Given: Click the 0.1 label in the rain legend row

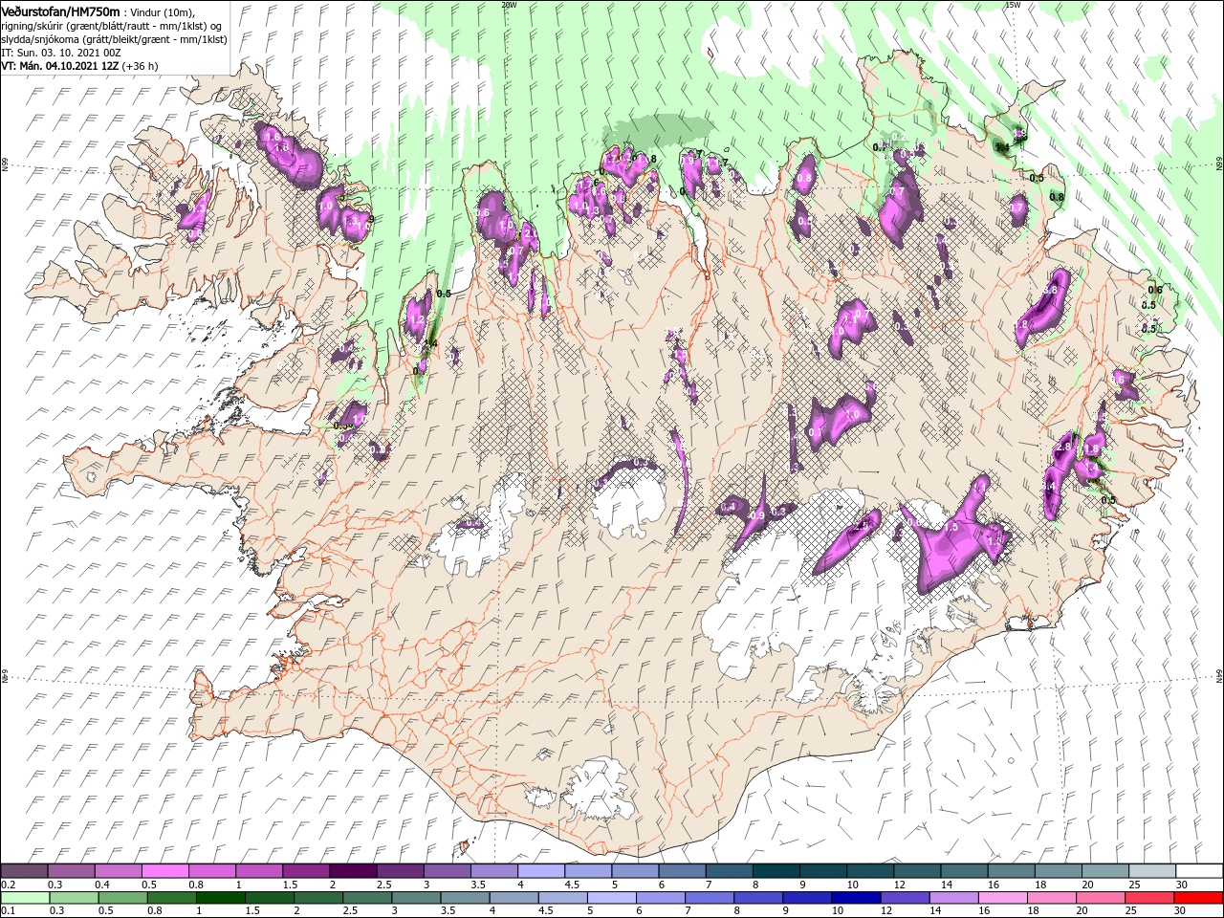Looking at the screenshot, I should 8,911.
